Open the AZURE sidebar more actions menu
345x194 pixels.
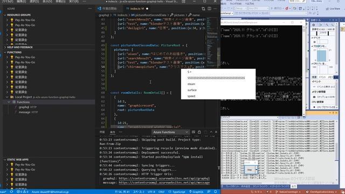[x=90, y=9]
